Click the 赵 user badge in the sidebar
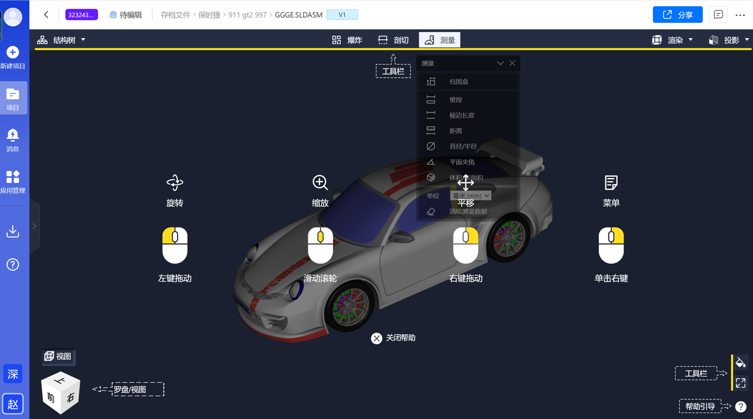The image size is (753, 419). tap(13, 404)
